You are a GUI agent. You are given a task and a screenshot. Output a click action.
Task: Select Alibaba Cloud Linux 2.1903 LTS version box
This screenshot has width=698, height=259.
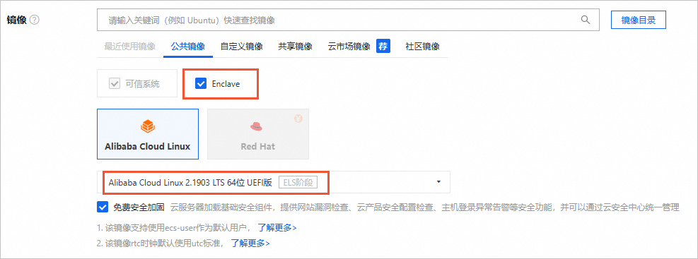coord(273,182)
